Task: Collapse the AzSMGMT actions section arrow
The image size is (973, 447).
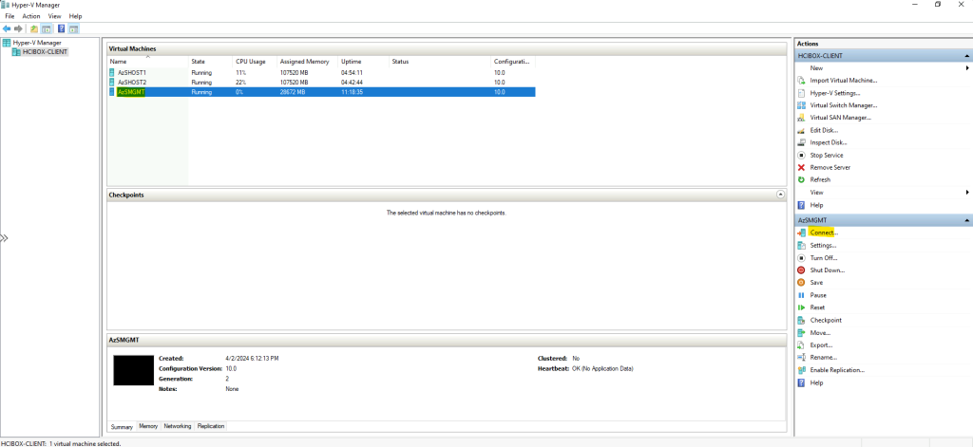Action: (x=966, y=220)
